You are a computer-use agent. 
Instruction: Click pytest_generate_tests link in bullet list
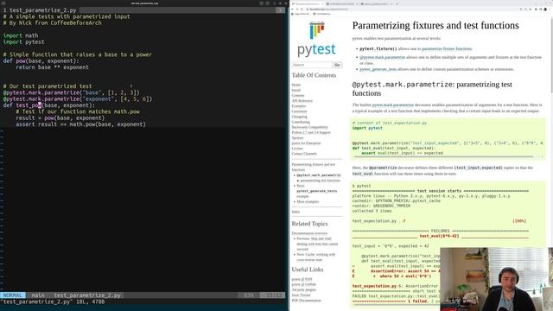click(378, 69)
